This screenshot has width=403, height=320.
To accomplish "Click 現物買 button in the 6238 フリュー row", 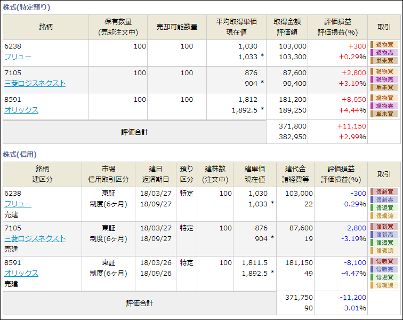I will pos(384,45).
